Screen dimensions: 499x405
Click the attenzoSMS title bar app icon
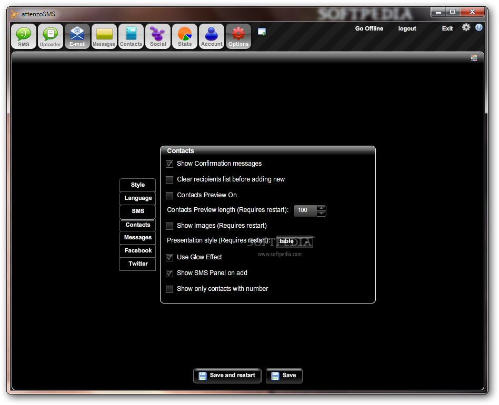(14, 14)
